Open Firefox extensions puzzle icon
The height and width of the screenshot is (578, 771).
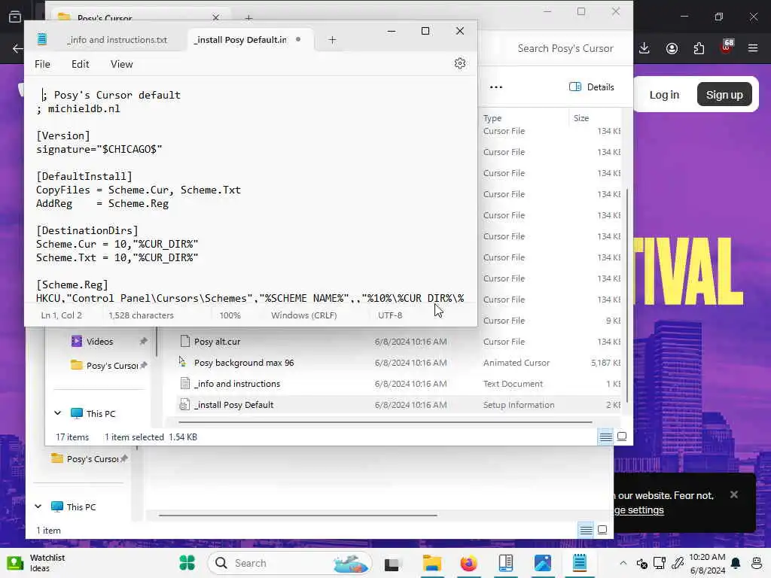point(699,48)
